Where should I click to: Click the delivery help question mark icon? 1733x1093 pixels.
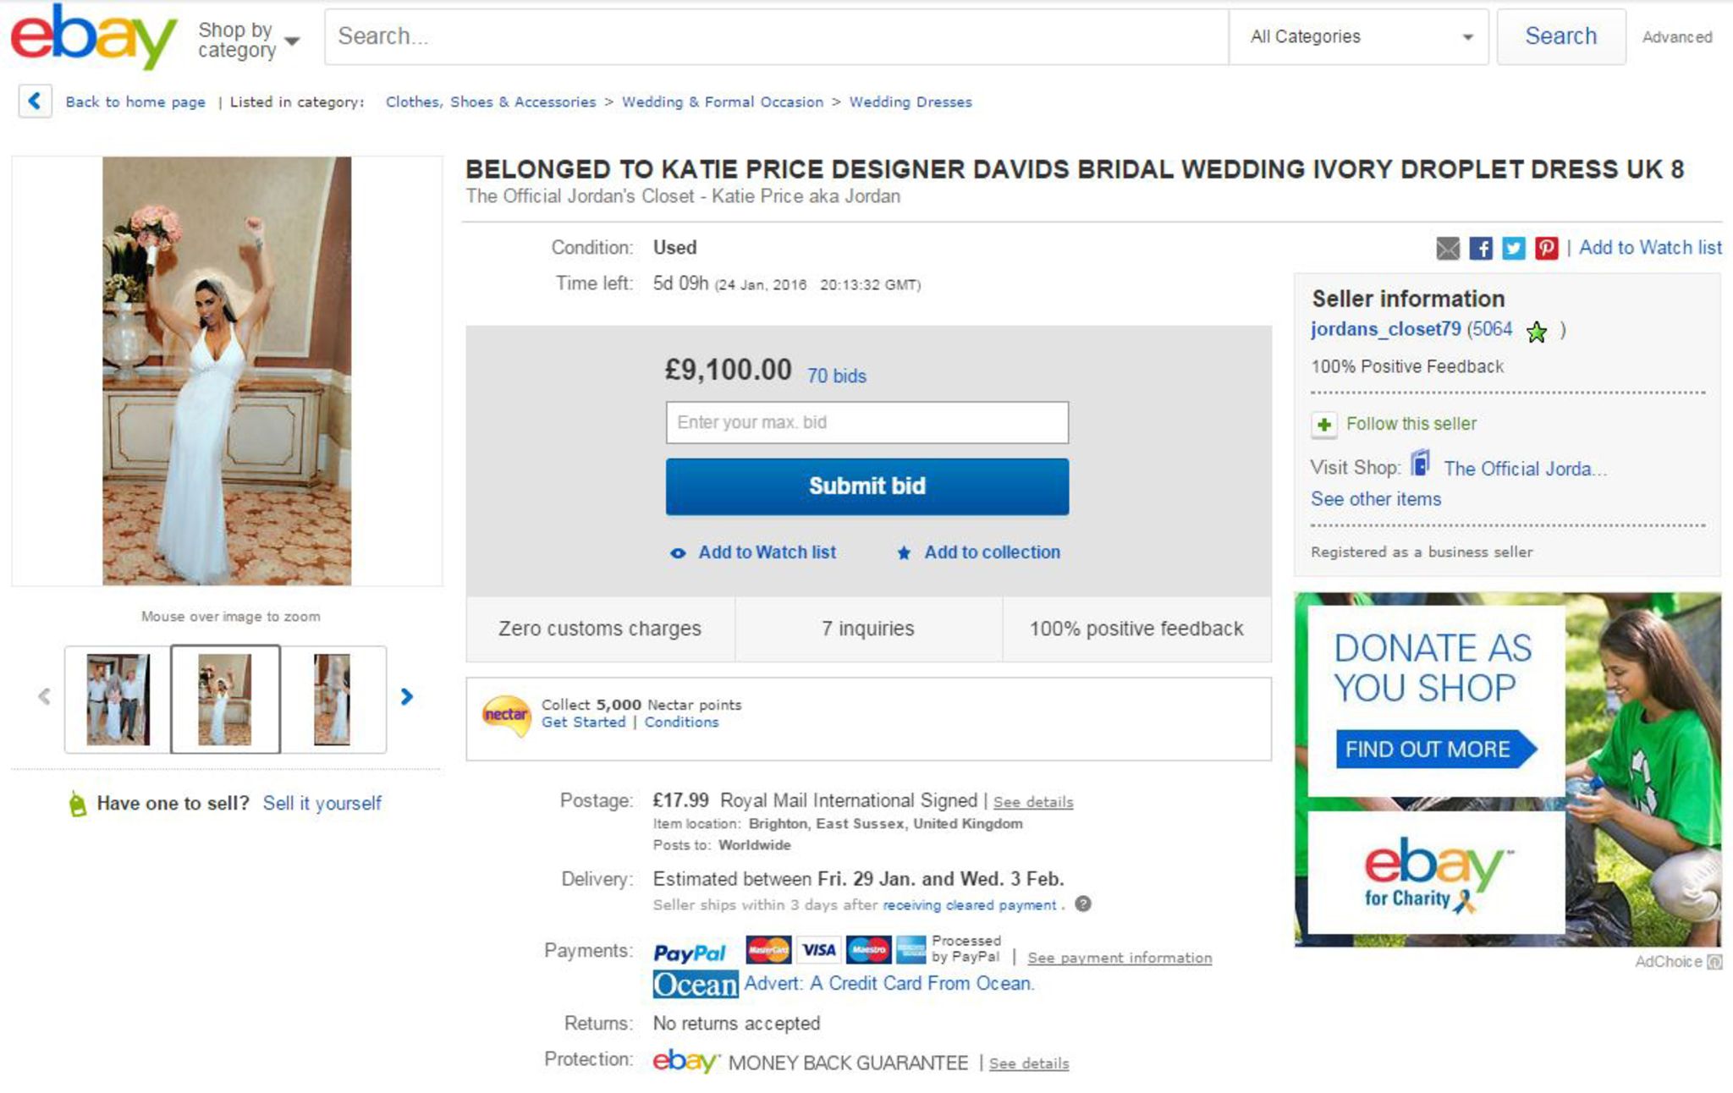pyautogui.click(x=1083, y=904)
